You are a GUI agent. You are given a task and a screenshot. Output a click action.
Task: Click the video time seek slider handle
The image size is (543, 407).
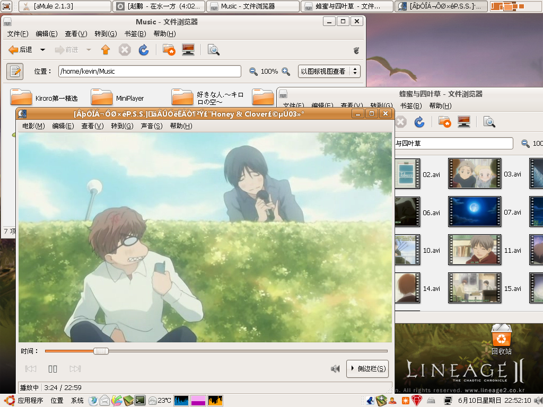101,351
